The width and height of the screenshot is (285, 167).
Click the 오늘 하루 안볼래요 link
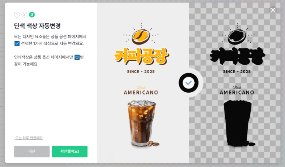29,138
